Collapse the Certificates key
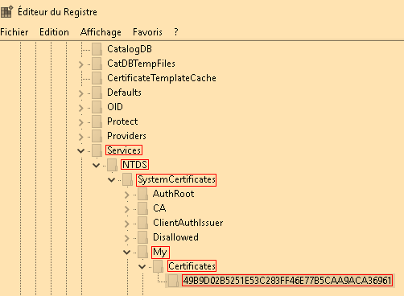Viewport: 404px width, 296px height. (142, 267)
